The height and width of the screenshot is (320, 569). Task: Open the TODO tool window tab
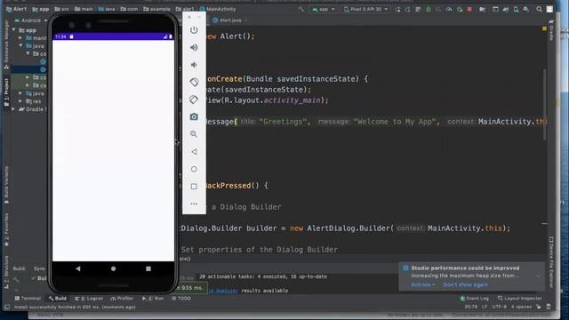click(181, 299)
